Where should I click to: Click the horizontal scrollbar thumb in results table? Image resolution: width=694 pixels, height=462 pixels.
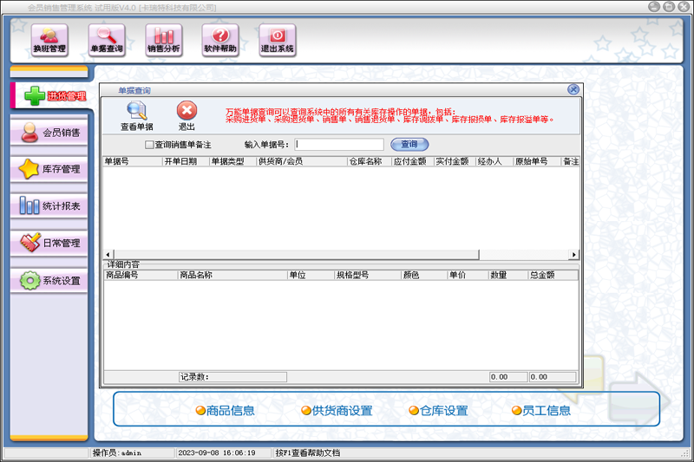pos(297,255)
